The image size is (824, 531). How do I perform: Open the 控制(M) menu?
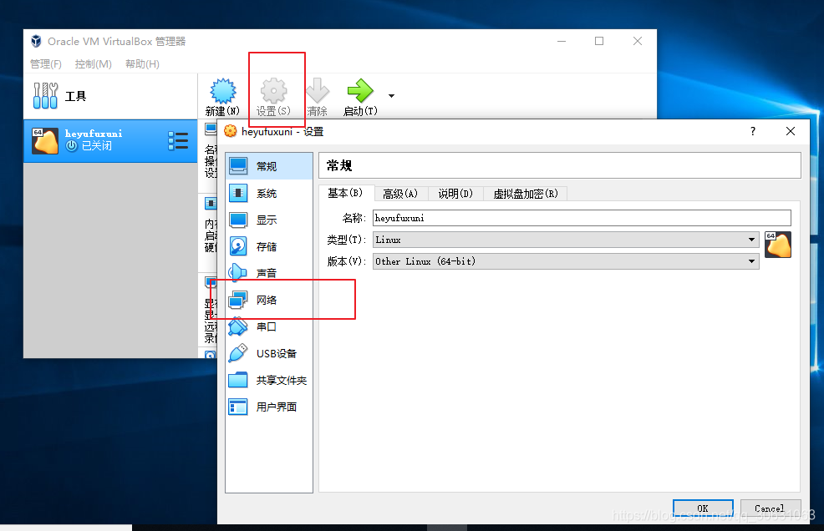tap(93, 64)
